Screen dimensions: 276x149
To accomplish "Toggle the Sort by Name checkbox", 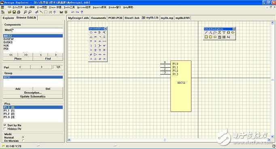I will pos(5,125).
